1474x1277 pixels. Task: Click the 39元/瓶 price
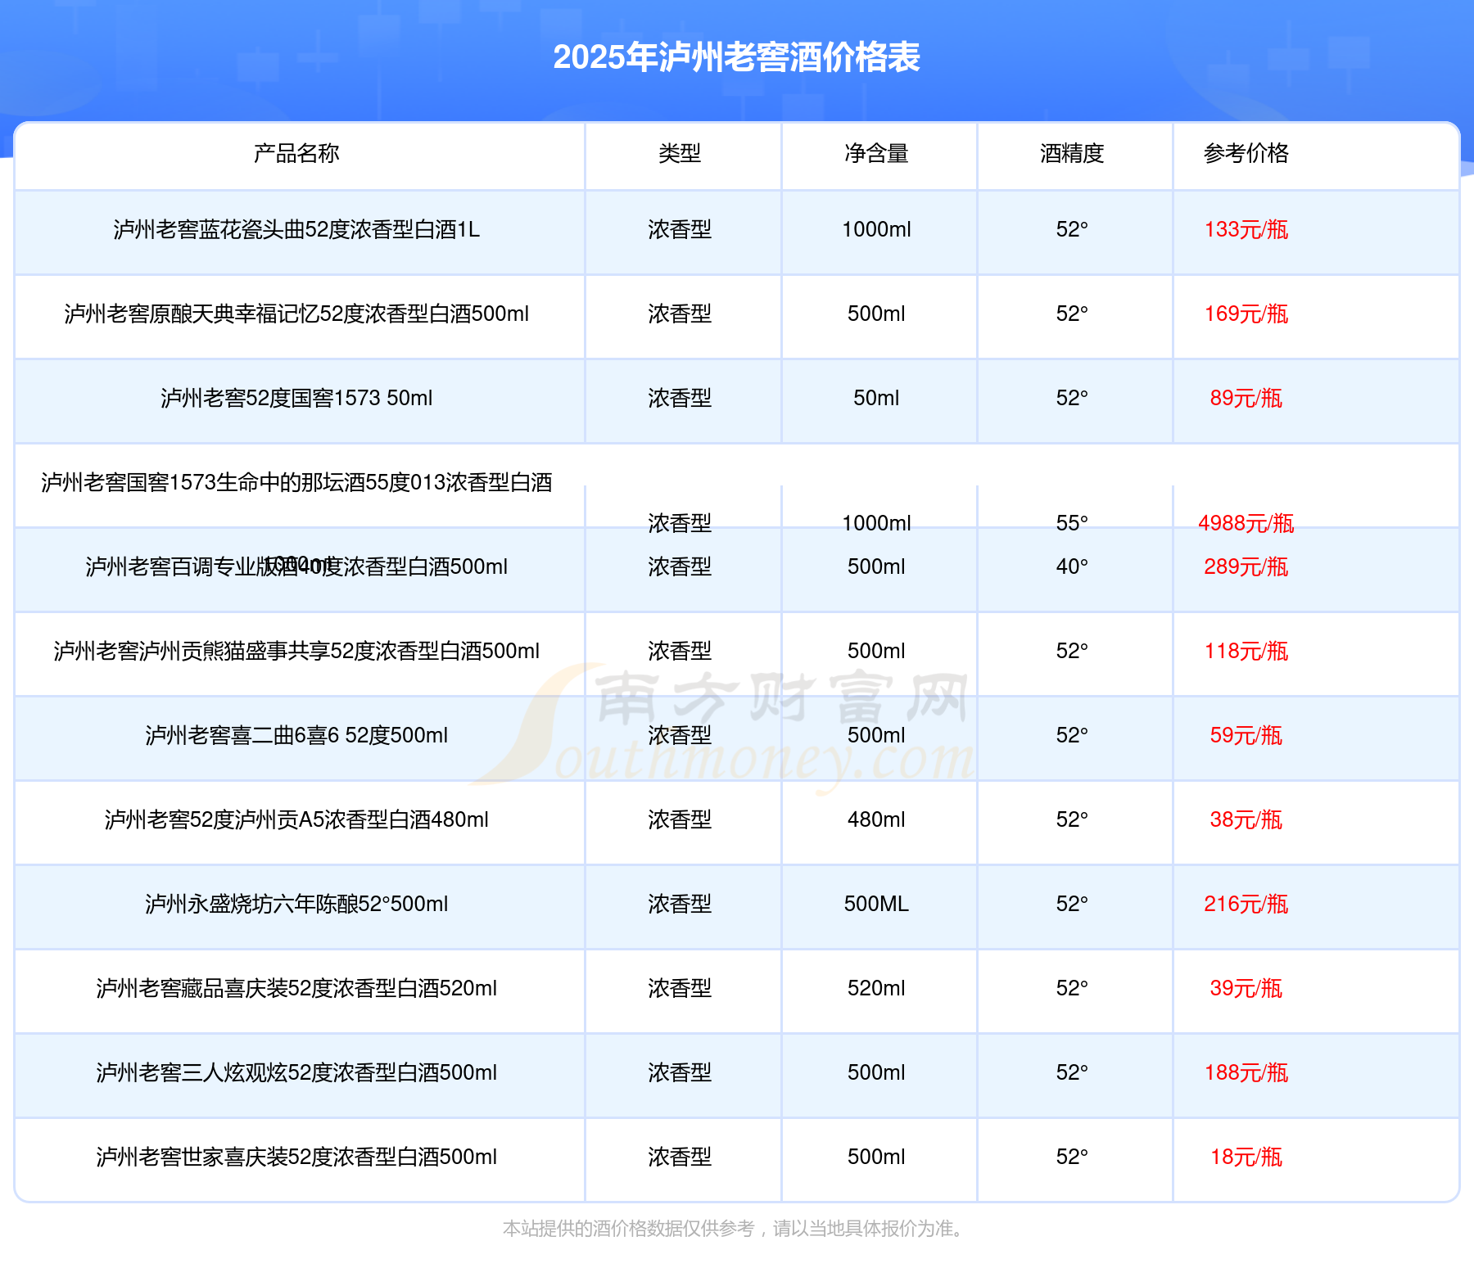1246,988
